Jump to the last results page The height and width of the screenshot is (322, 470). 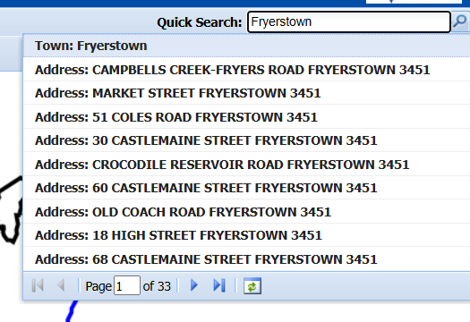[x=219, y=285]
